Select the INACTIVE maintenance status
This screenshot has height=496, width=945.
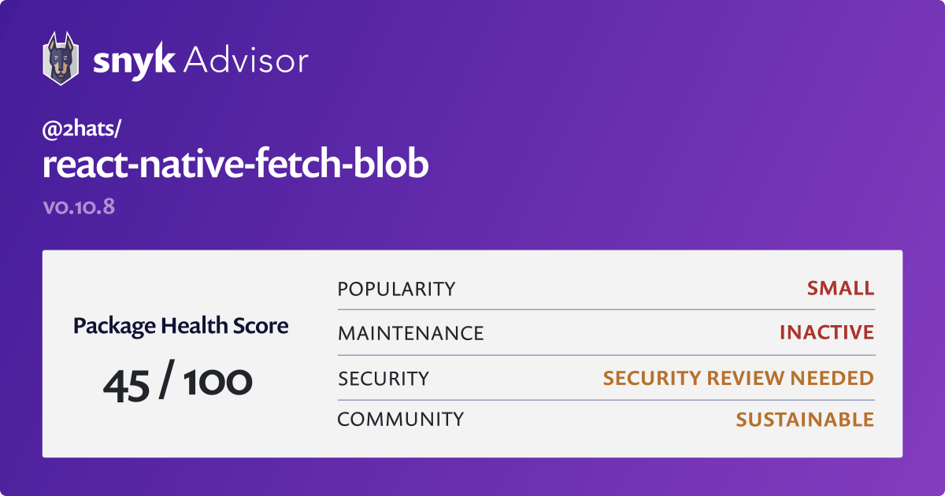[827, 332]
